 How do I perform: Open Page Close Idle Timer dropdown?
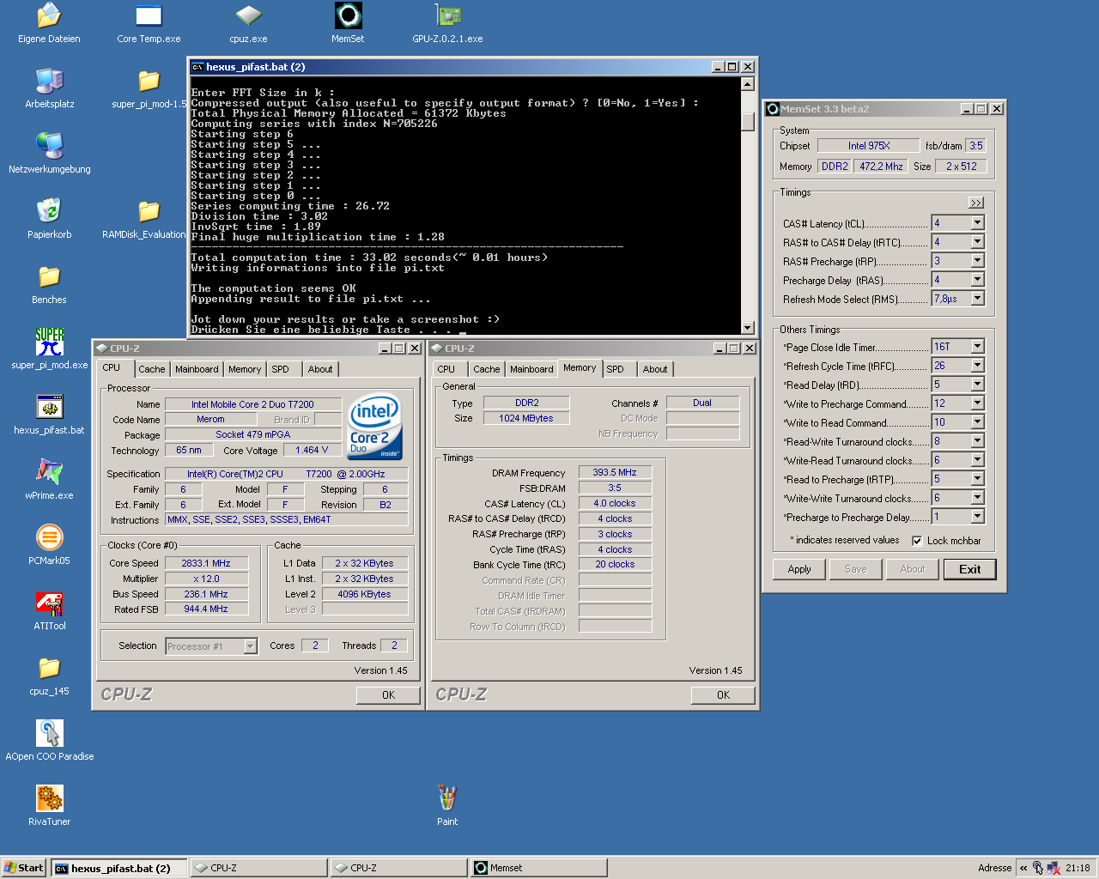pyautogui.click(x=977, y=347)
